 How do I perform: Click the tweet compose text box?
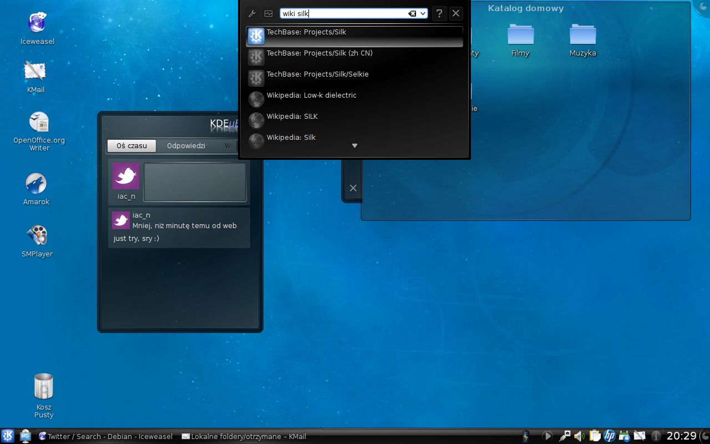pos(195,182)
